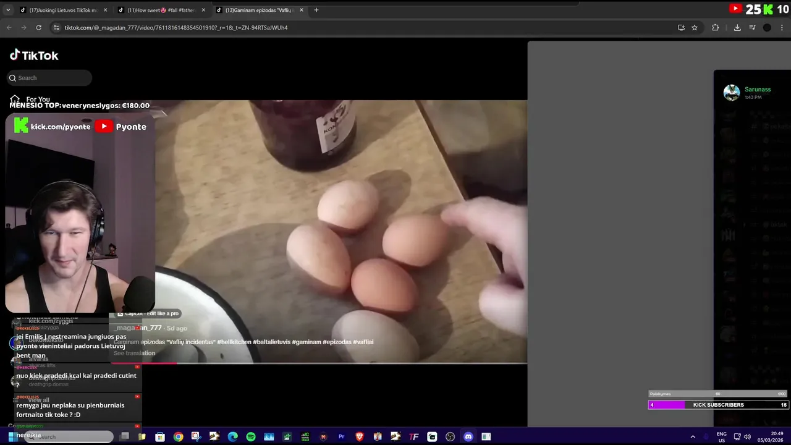Screen dimensions: 791x445
Task: Open Google Chrome from taskbar
Action: (x=178, y=437)
